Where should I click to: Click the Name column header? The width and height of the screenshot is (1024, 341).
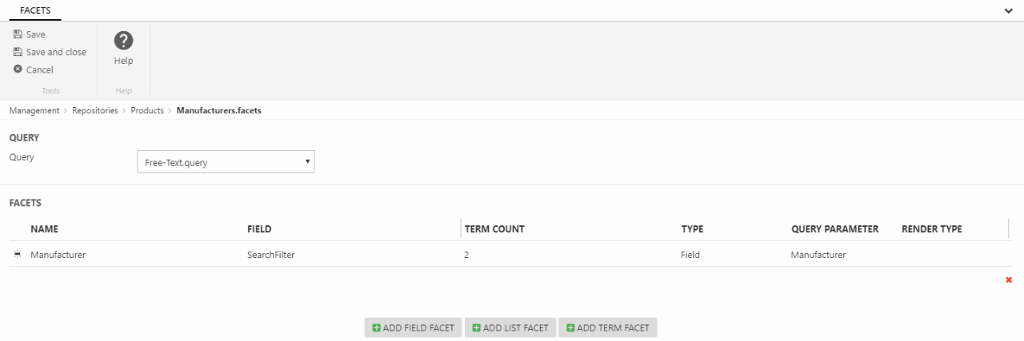click(44, 229)
